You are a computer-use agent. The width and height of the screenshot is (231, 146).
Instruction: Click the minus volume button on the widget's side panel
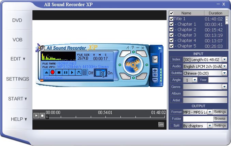[x=155, y=79]
